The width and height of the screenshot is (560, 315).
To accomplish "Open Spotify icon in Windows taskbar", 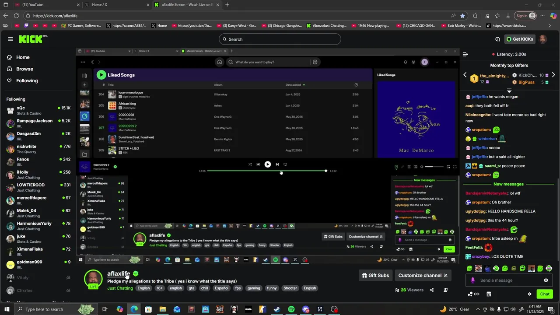I will [291, 309].
